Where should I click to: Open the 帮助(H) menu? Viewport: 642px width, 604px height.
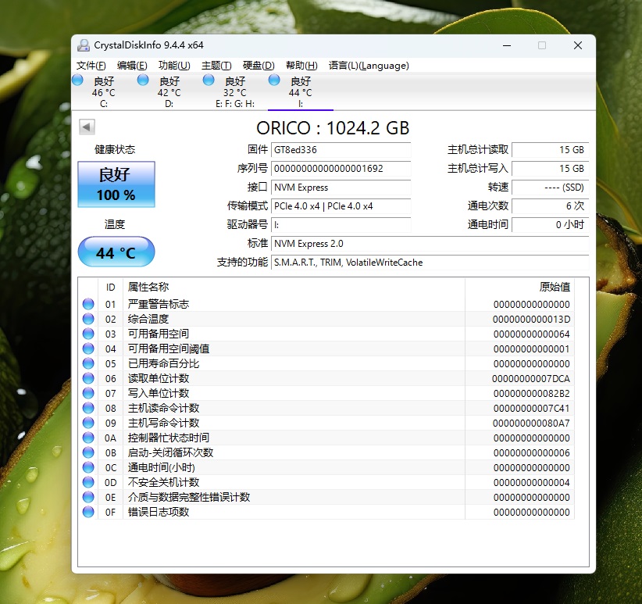click(301, 66)
